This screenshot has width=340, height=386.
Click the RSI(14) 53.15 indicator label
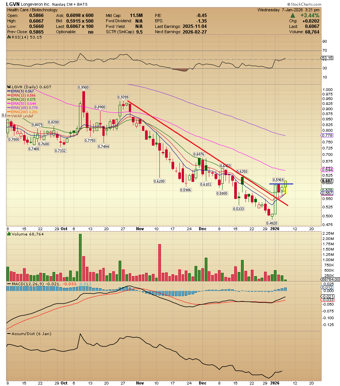[26, 37]
